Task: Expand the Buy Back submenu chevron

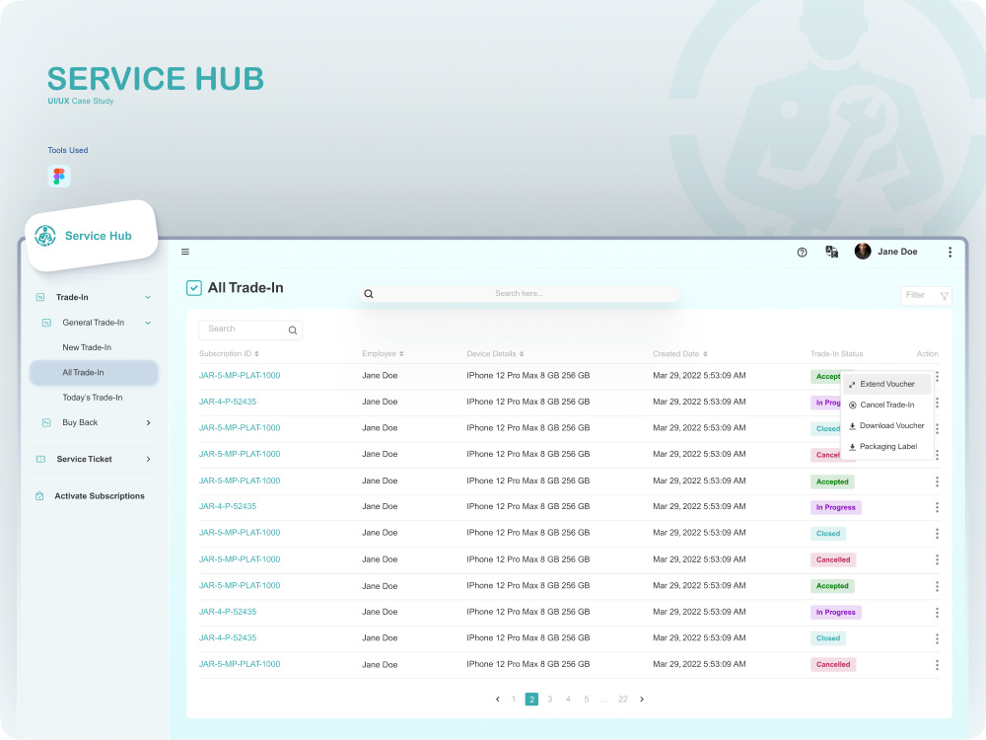Action: click(x=149, y=423)
